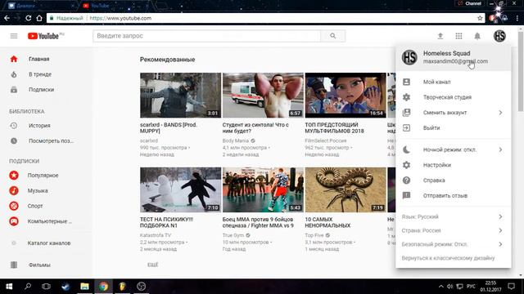The height and width of the screenshot is (294, 524).
Task: Click the Музыка note icon
Action: 14,190
